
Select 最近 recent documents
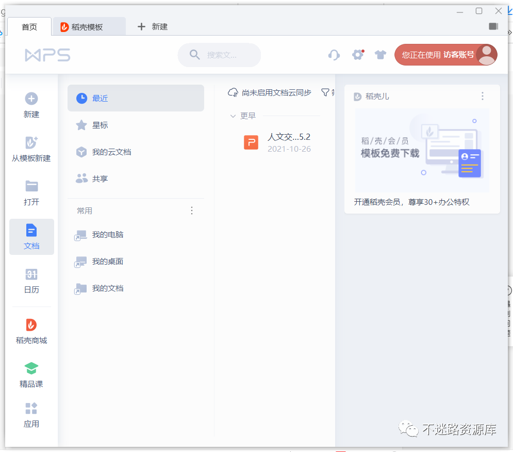pyautogui.click(x=136, y=98)
